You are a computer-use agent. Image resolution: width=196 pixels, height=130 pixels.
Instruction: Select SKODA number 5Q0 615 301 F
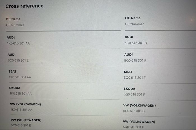click(134, 95)
